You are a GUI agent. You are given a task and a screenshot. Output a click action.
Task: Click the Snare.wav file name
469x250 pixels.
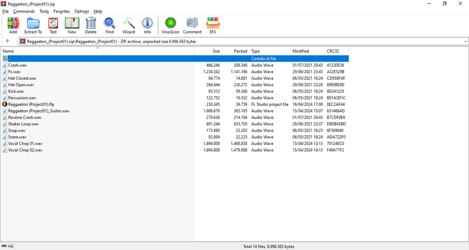coord(17,137)
